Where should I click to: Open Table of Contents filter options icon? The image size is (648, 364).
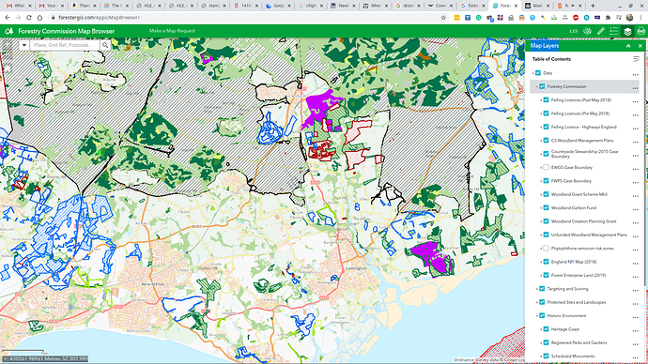click(x=636, y=59)
